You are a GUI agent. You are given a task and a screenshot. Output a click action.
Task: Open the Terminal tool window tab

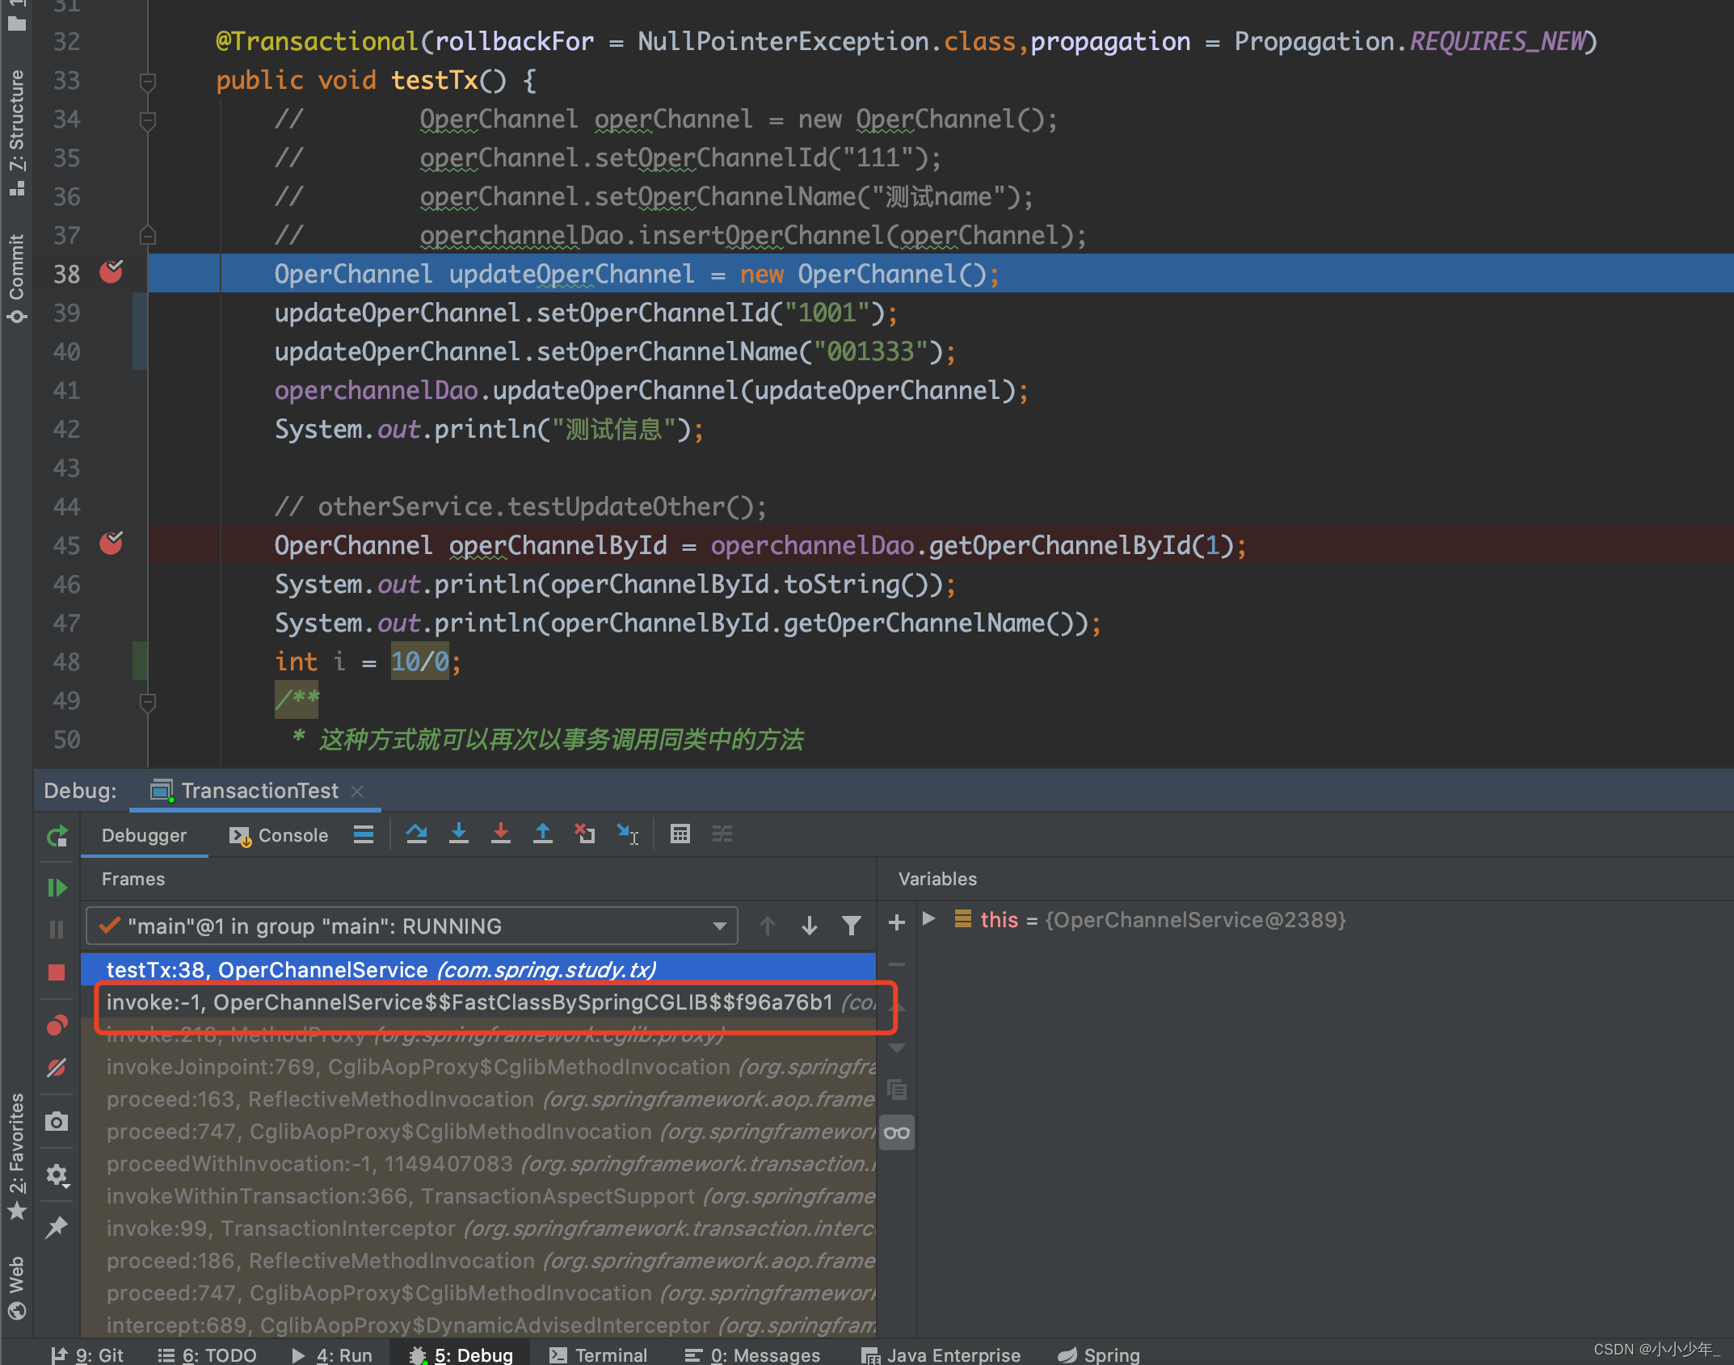pos(598,1354)
